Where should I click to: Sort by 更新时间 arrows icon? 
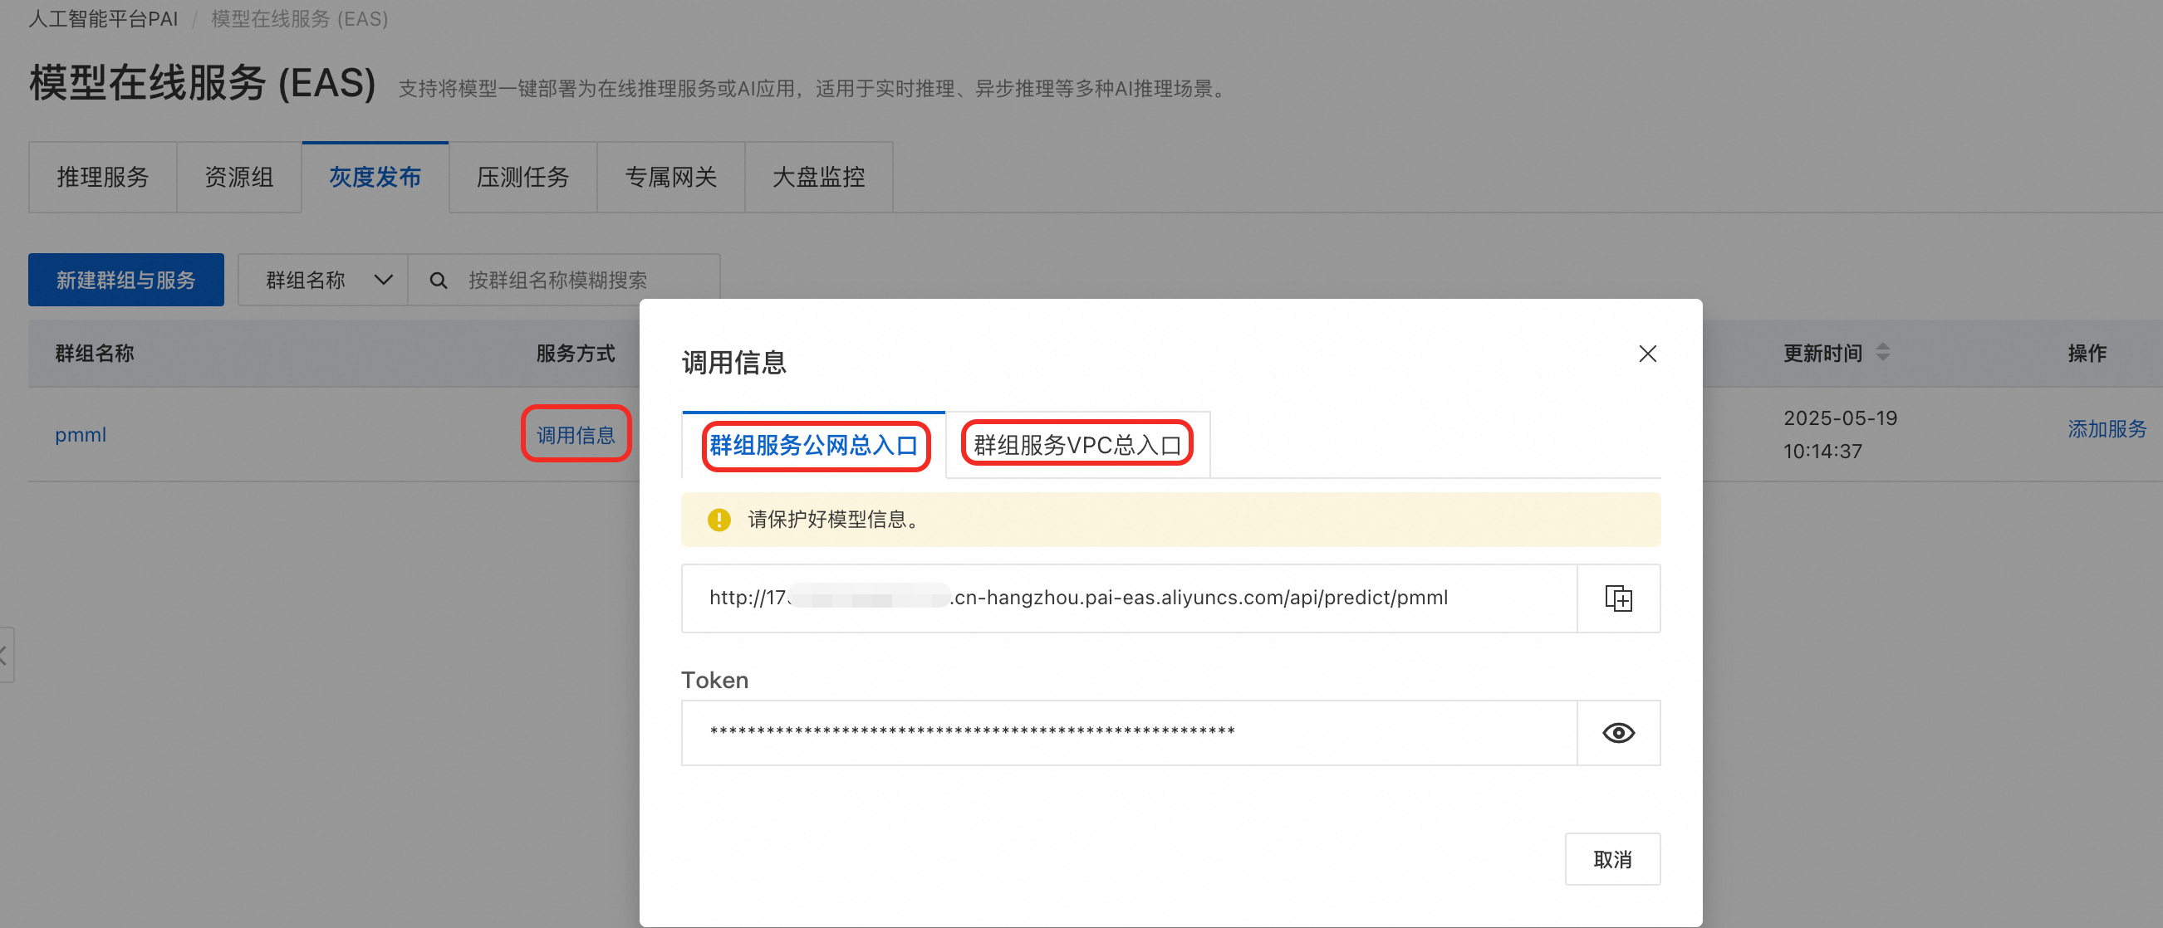pyautogui.click(x=1882, y=353)
